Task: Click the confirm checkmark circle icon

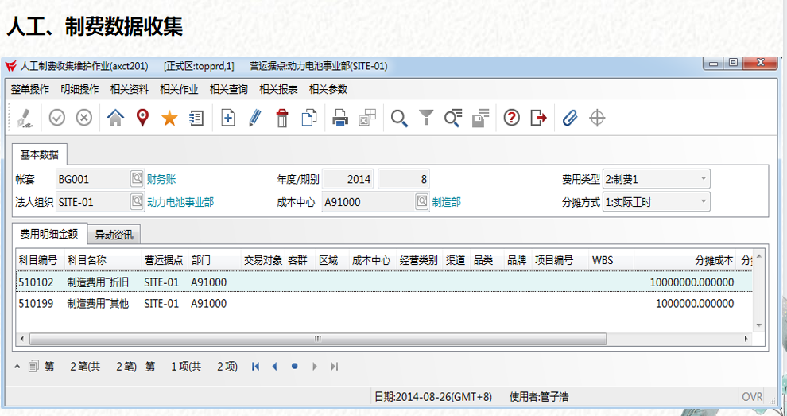Action: pos(56,118)
